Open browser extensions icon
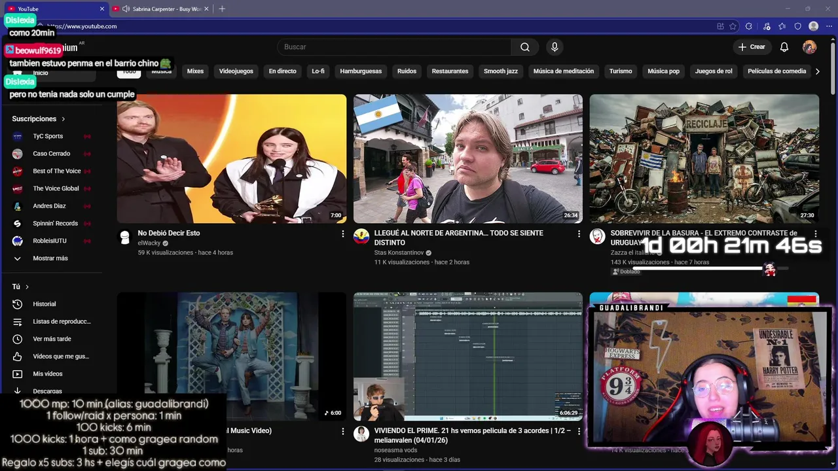The width and height of the screenshot is (838, 471). (749, 26)
